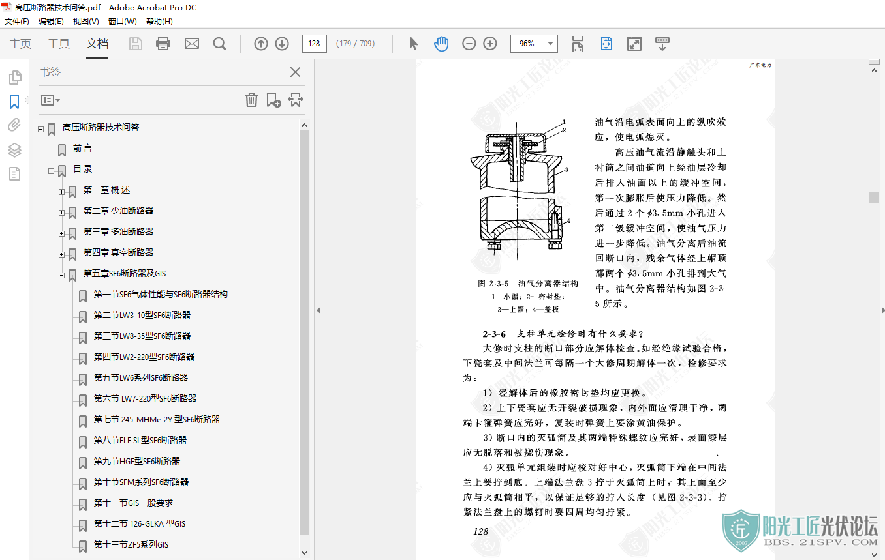This screenshot has width=885, height=560.
Task: Click the full screen mode icon
Action: click(634, 44)
